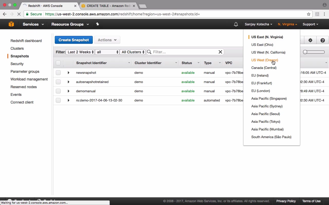Open the Services menu
The width and height of the screenshot is (329, 205).
click(x=33, y=24)
